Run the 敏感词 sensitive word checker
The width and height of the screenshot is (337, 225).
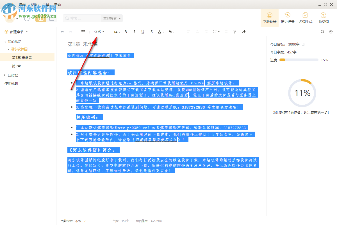(x=323, y=17)
